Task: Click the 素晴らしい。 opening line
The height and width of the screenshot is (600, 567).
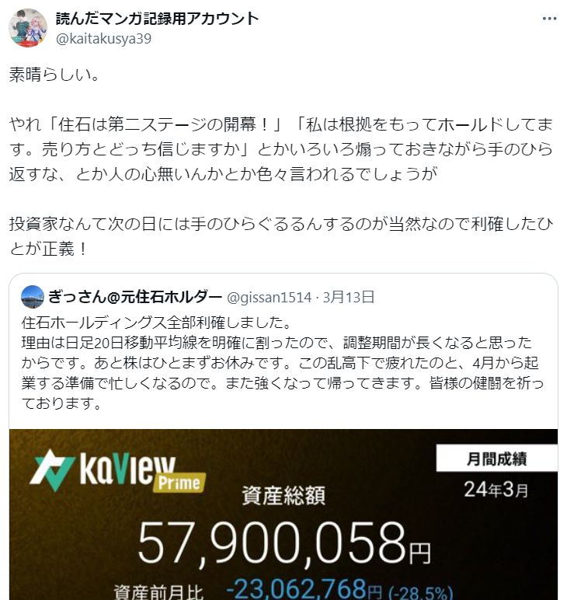Action: tap(54, 75)
